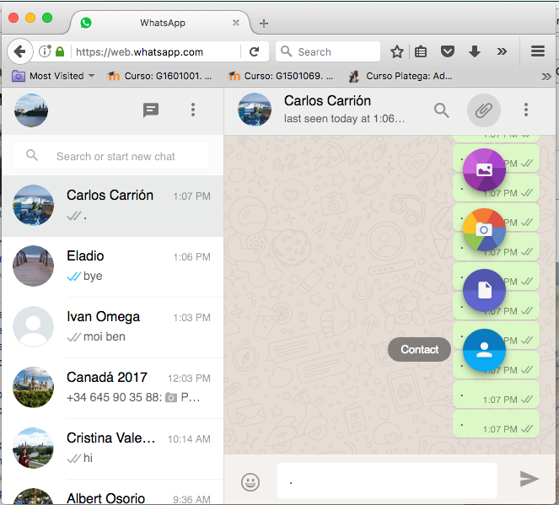Open the Firefox hamburger menu
Image resolution: width=559 pixels, height=505 pixels.
click(538, 51)
